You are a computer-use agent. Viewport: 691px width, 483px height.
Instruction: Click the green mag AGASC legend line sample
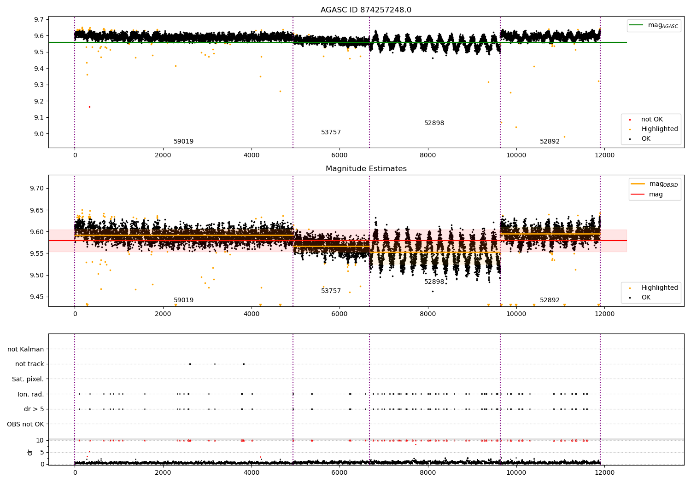(x=636, y=25)
